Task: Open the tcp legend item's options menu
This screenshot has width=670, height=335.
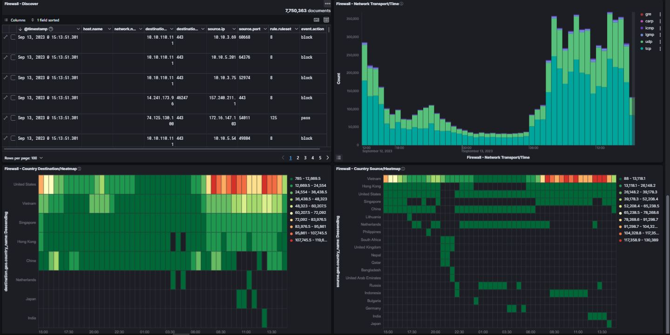Action: pyautogui.click(x=660, y=48)
